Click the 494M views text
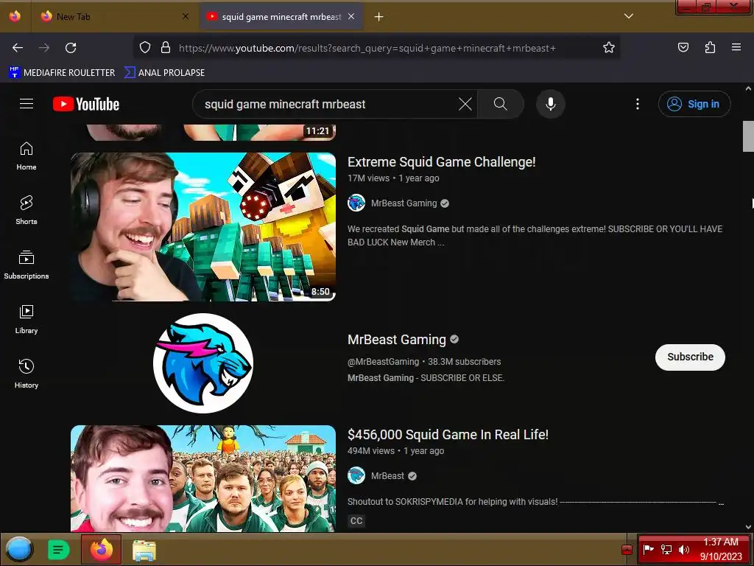 pos(371,451)
